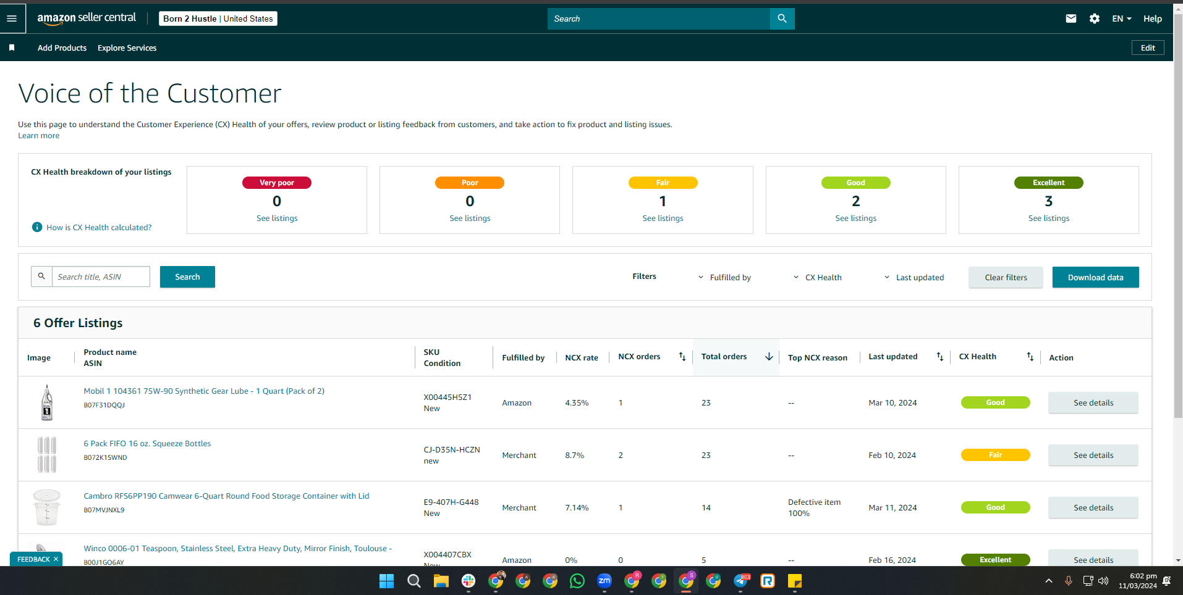1183x595 pixels.
Task: Click the top Seller Central search box
Action: (x=659, y=19)
